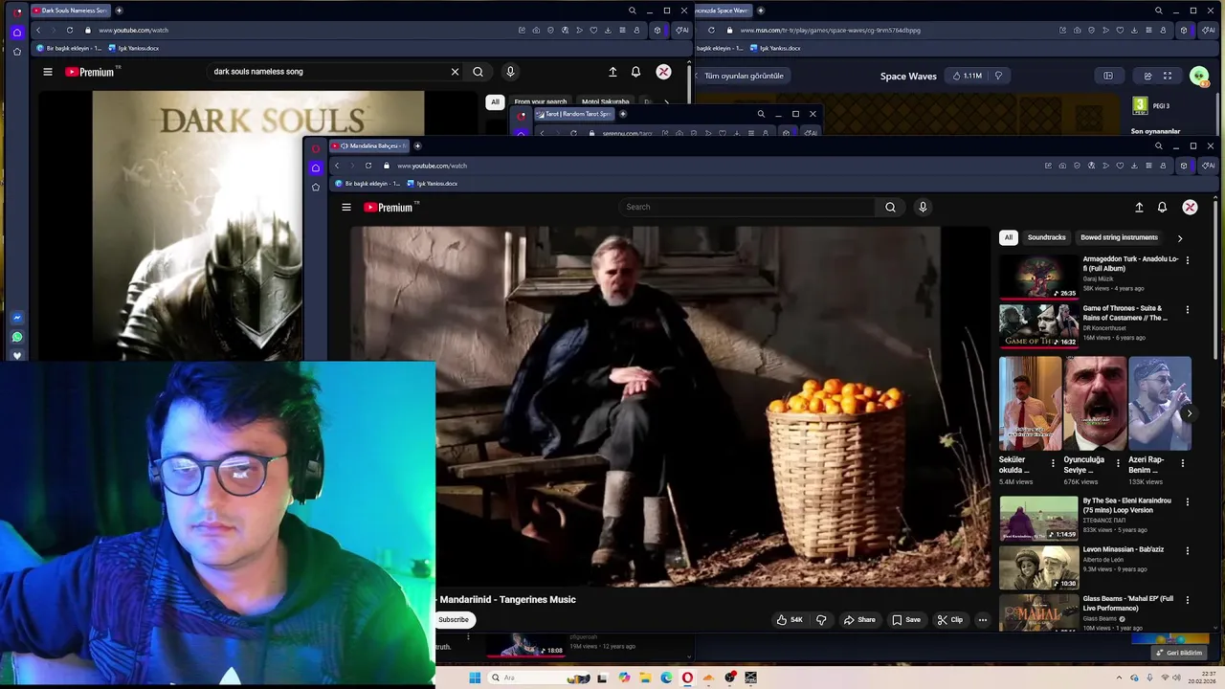Click Geri Bildirim feedback button
This screenshot has width=1225, height=689.
[1178, 653]
